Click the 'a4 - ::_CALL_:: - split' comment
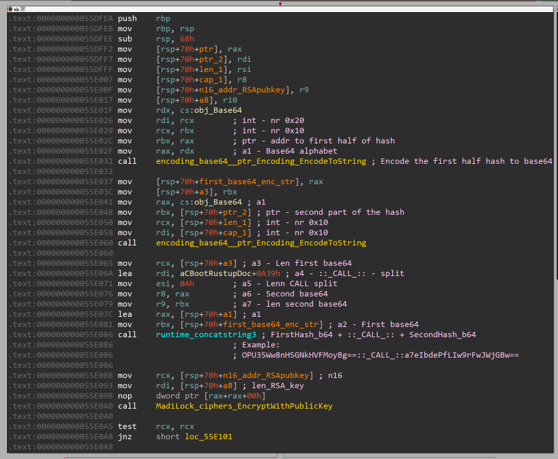The height and width of the screenshot is (459, 558). pos(350,273)
